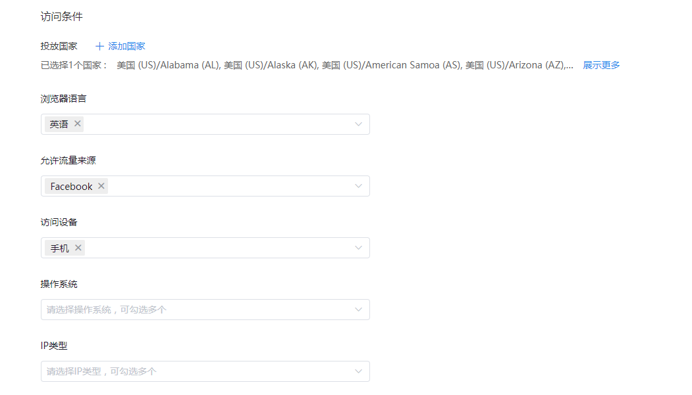
Task: Remove the 手机 device tag
Action: coord(78,248)
